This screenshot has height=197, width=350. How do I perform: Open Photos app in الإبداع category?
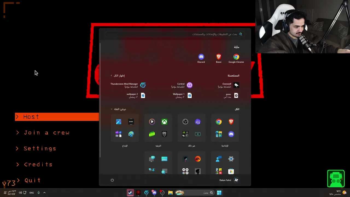coord(119,122)
